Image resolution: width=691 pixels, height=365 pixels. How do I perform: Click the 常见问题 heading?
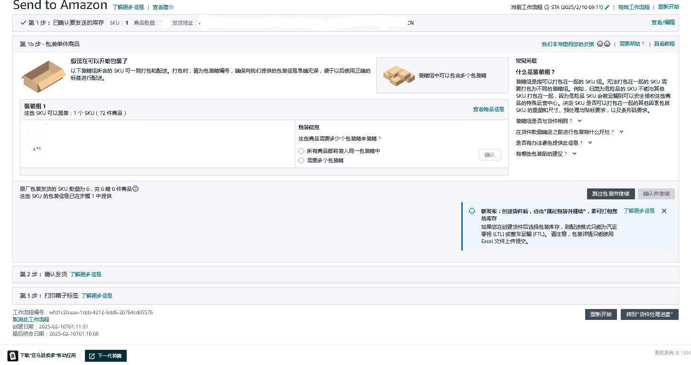point(526,61)
